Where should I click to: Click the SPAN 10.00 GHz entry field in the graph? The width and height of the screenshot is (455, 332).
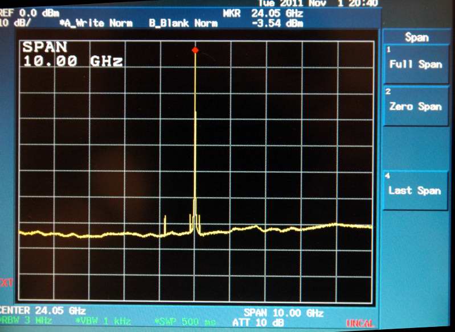[72, 54]
